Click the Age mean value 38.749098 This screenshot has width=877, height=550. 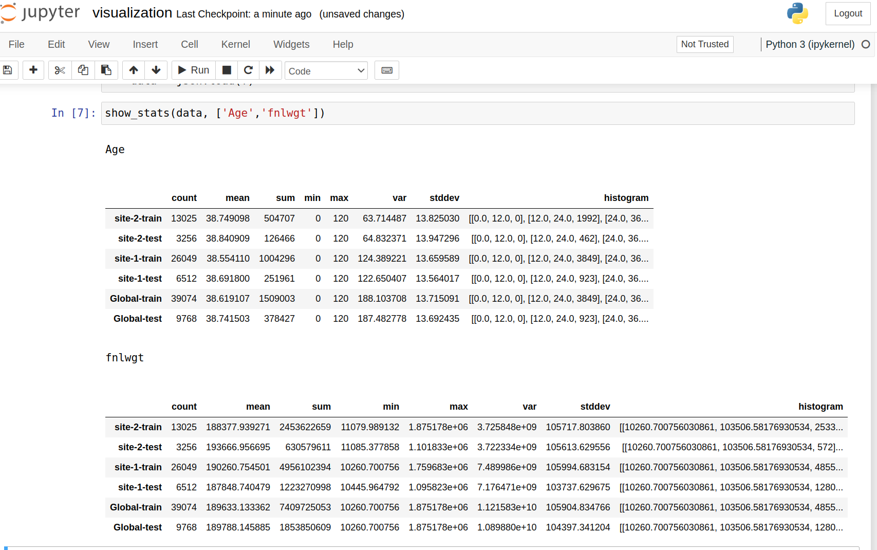pos(228,218)
